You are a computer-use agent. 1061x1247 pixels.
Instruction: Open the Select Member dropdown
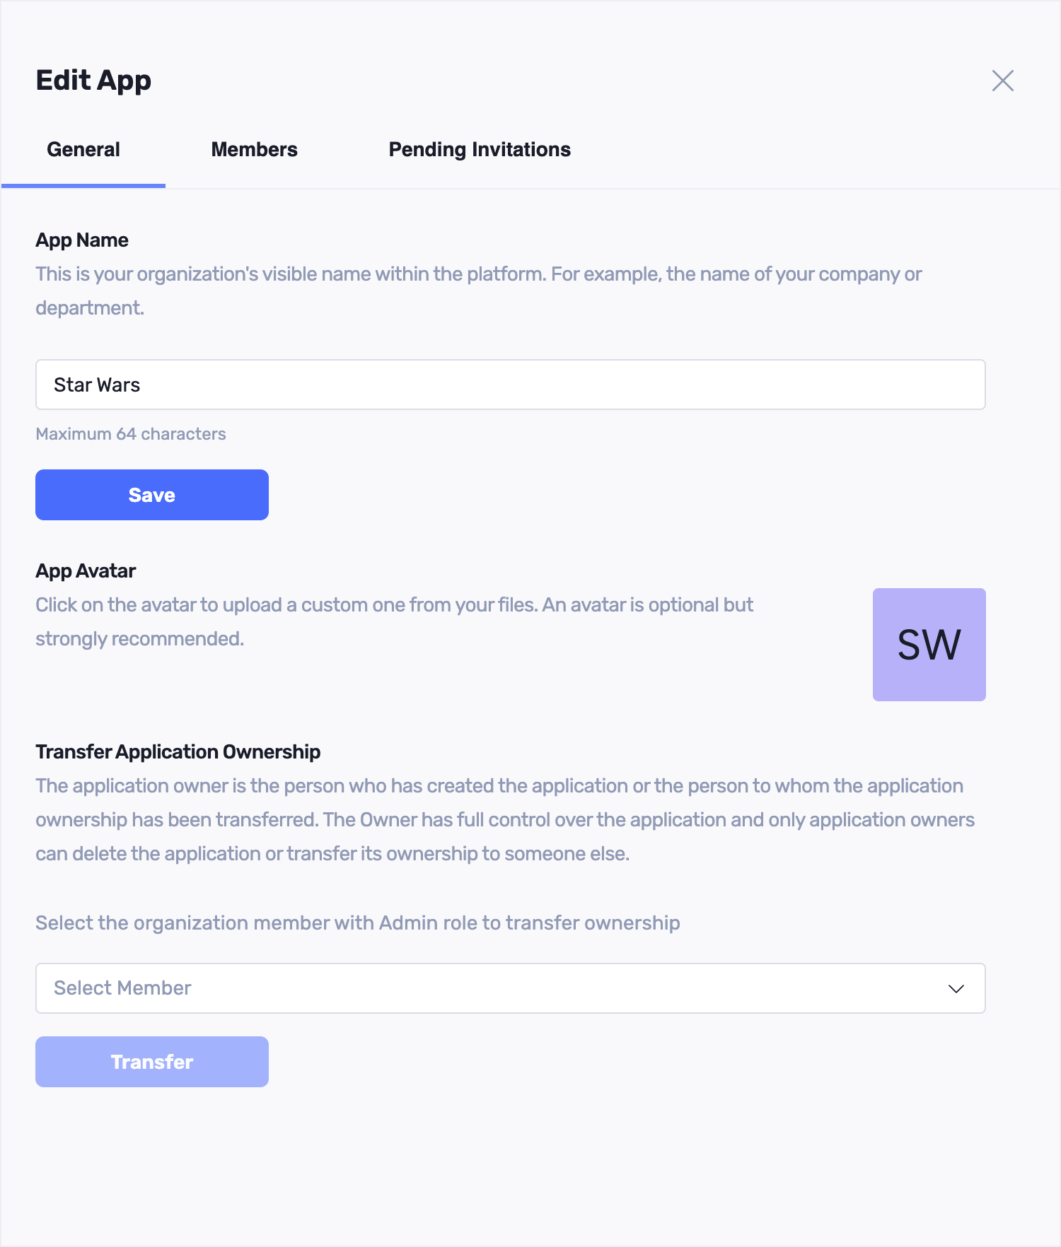[495, 988]
